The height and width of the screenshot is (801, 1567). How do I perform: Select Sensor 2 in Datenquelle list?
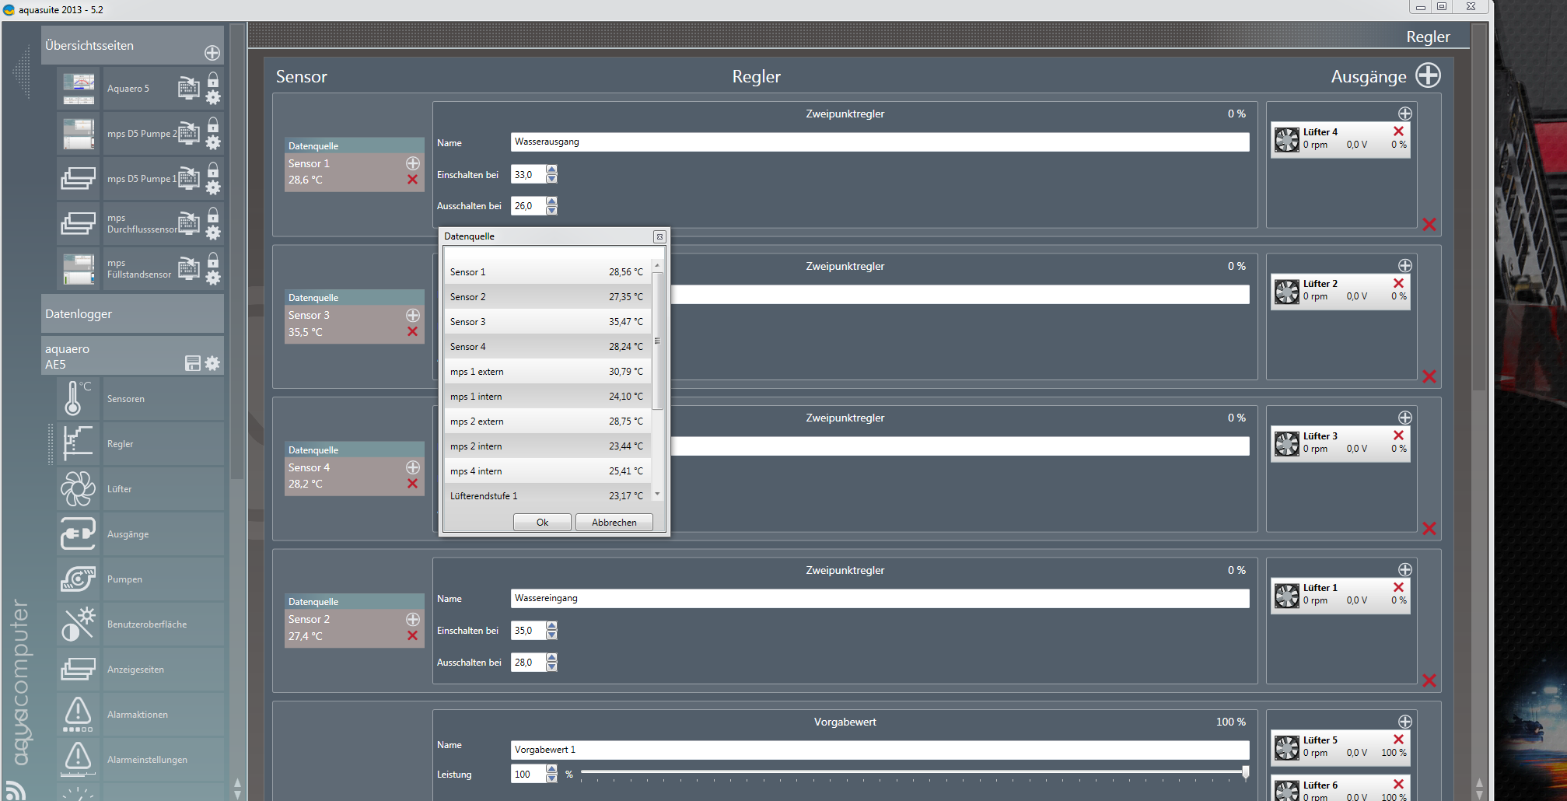(x=546, y=297)
